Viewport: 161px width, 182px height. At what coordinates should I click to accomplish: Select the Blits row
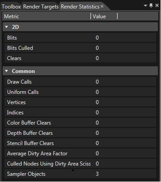[80, 38]
